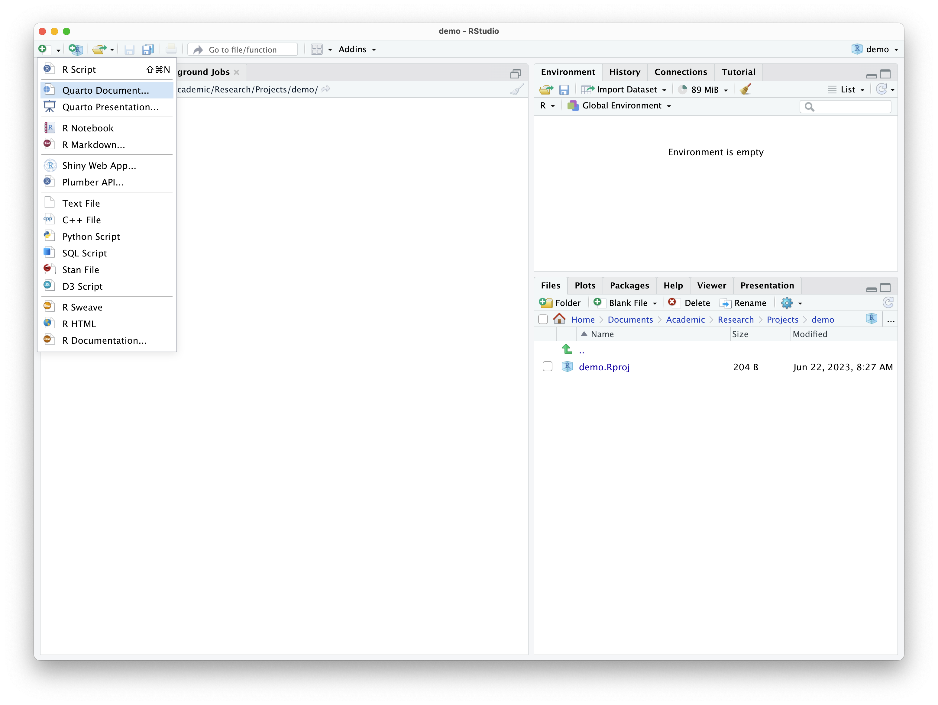Create a new project using the toolbar icon
This screenshot has height=705, width=938.
tap(76, 49)
